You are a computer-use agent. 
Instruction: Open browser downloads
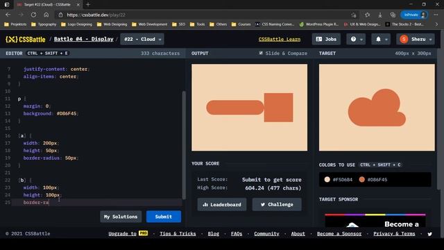pyautogui.click(x=380, y=15)
